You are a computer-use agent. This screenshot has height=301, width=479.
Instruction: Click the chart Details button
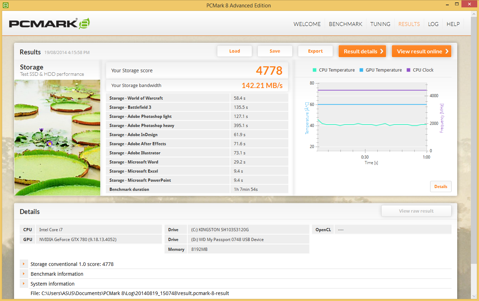pyautogui.click(x=441, y=187)
